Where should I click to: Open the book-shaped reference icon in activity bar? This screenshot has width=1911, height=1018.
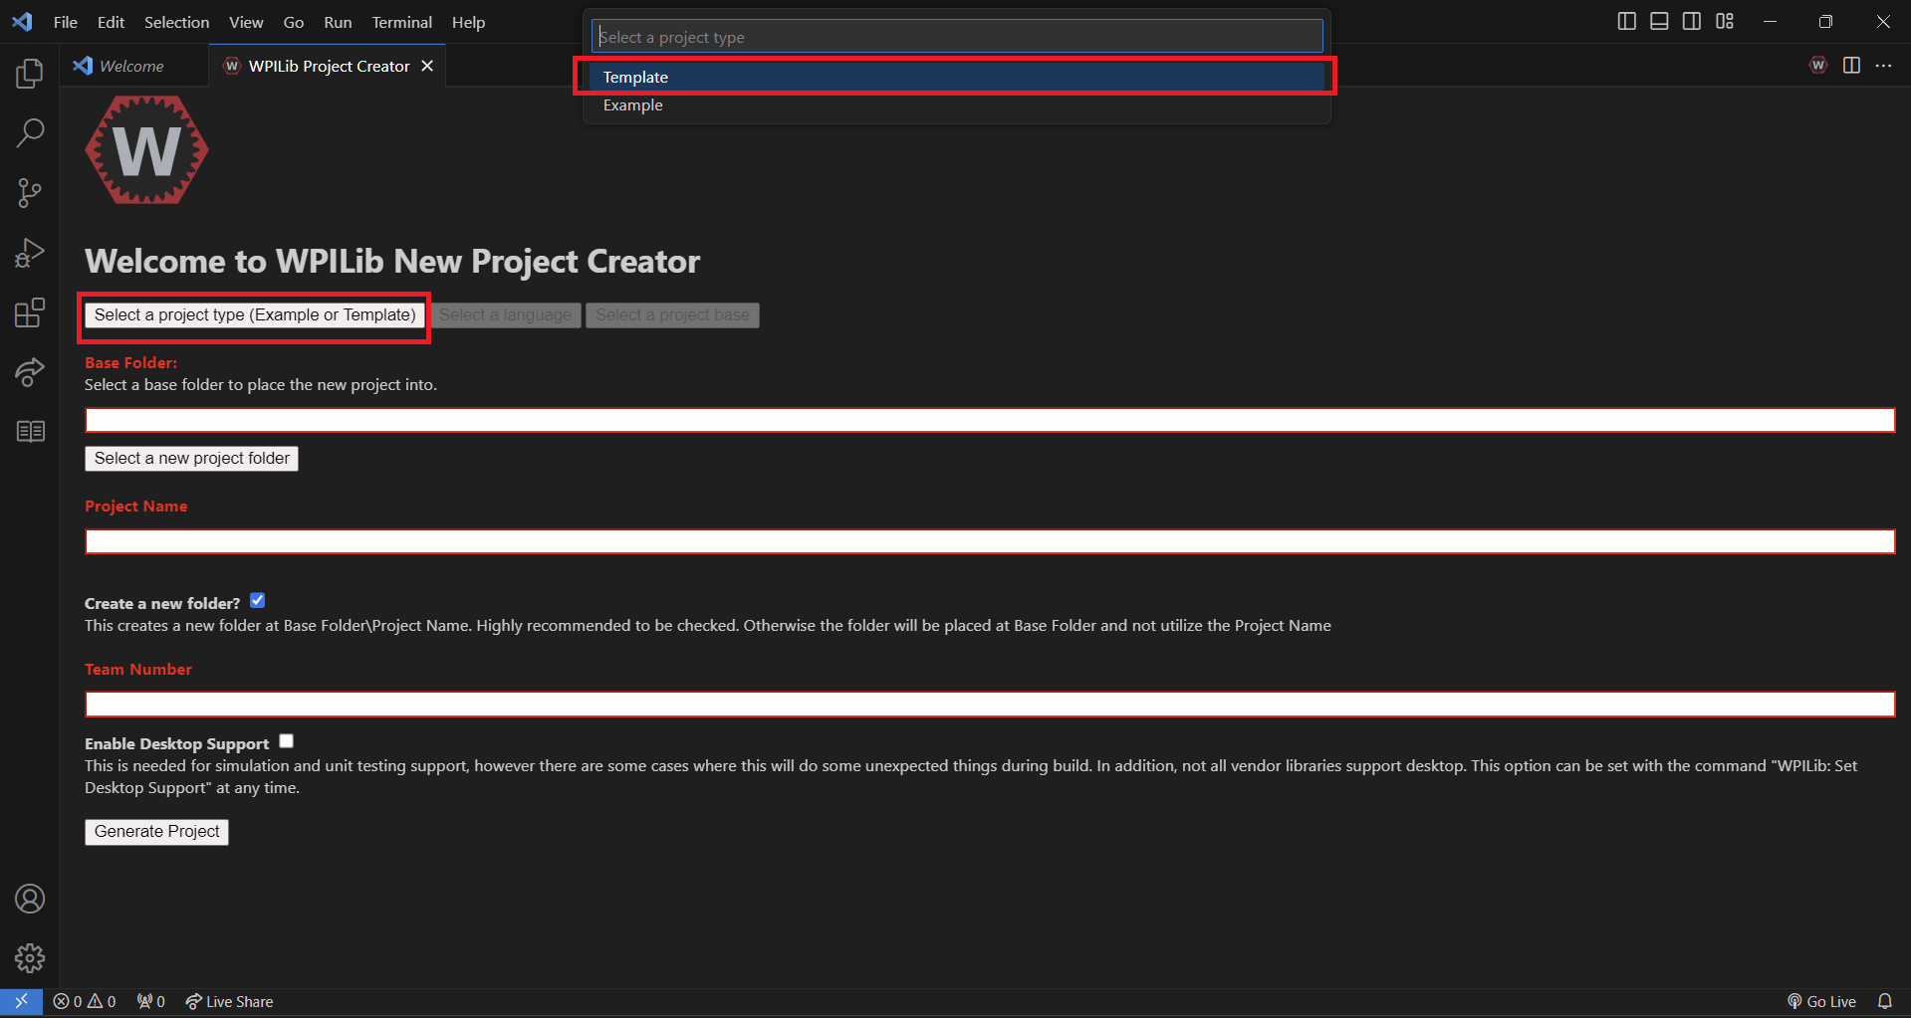30,431
